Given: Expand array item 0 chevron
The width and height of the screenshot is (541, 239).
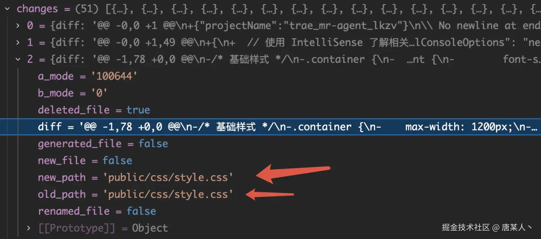Looking at the screenshot, I should coord(18,25).
